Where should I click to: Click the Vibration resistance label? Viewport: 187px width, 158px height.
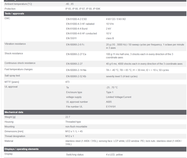tap(15, 44)
